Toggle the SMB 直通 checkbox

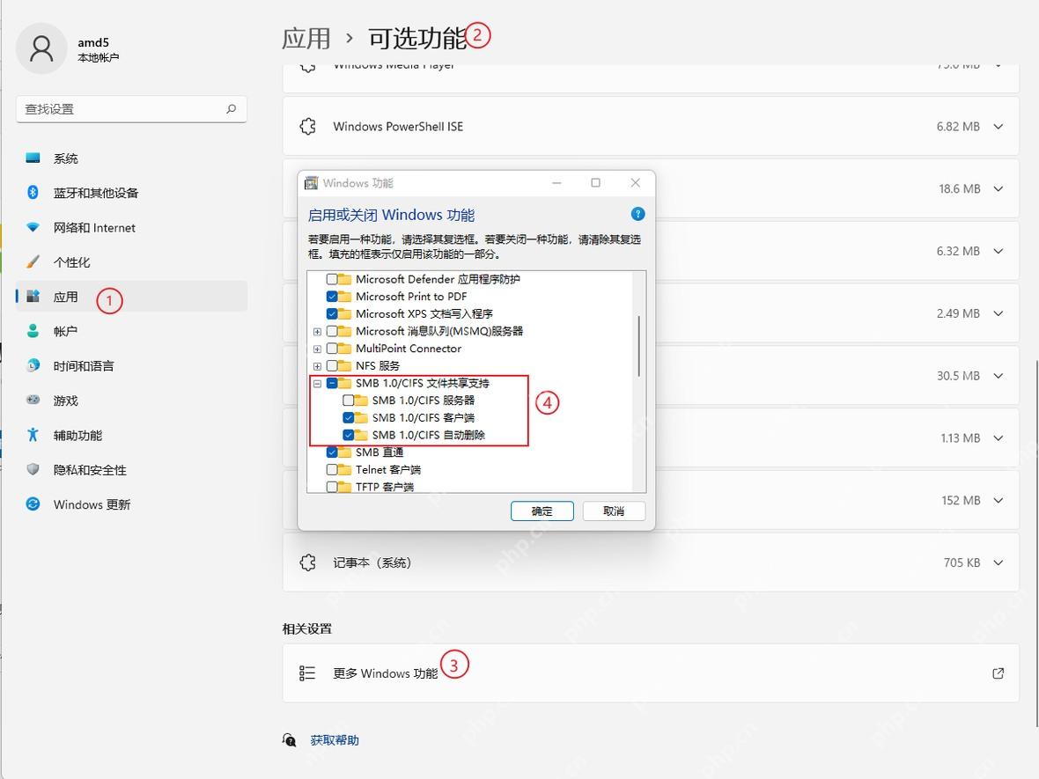(332, 452)
